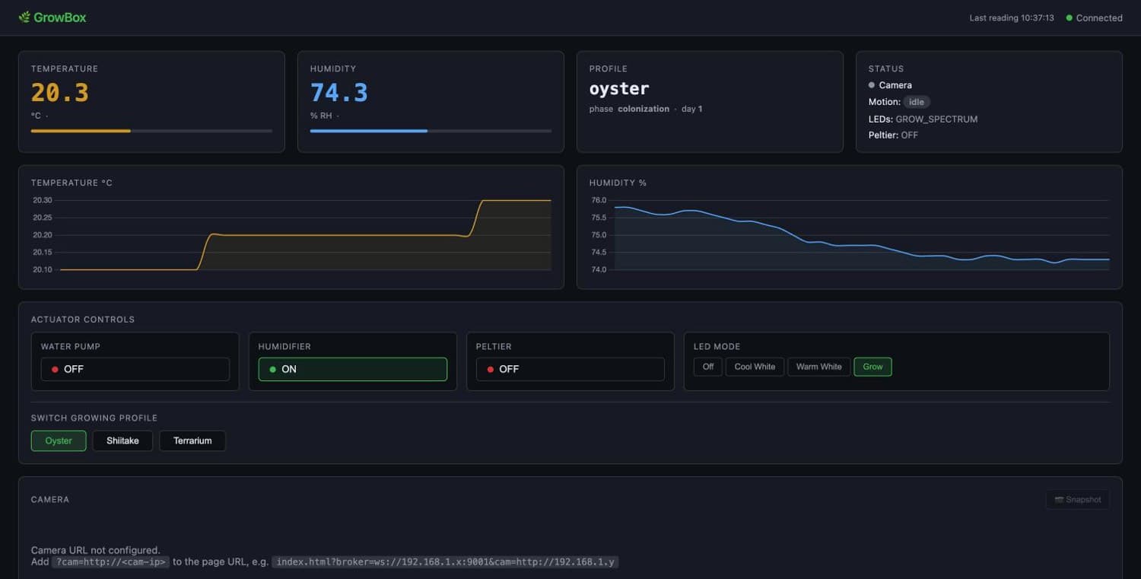Select Cool White LED mode
Viewport: 1141px width, 579px height.
755,367
